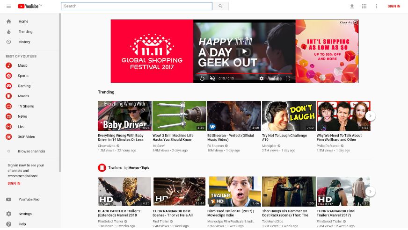The height and width of the screenshot is (230, 408).
Task: Click the search magnifier button
Action: click(x=220, y=6)
